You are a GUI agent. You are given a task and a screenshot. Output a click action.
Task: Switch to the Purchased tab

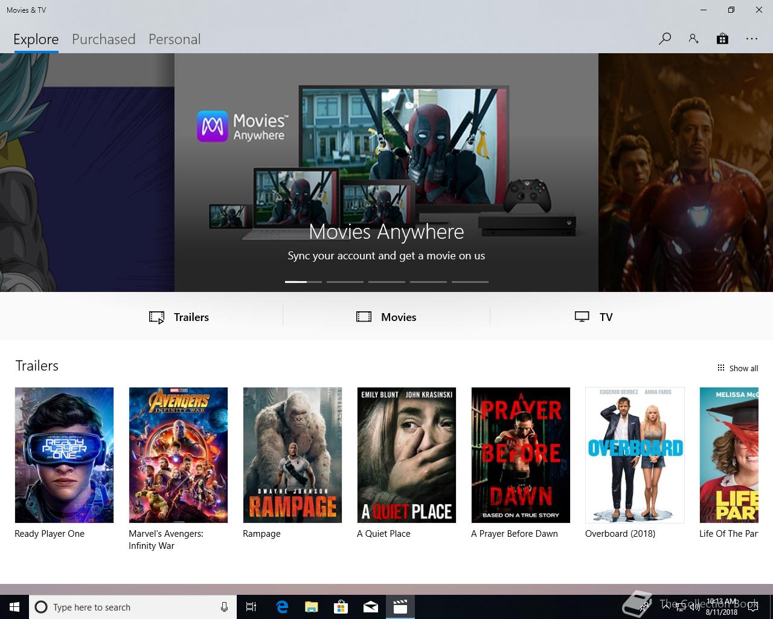pos(104,39)
